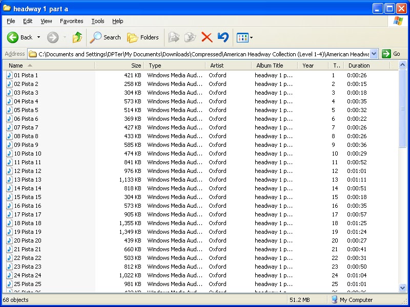Image resolution: width=410 pixels, height=307 pixels.
Task: Sort by the Type column header
Action: 175,65
